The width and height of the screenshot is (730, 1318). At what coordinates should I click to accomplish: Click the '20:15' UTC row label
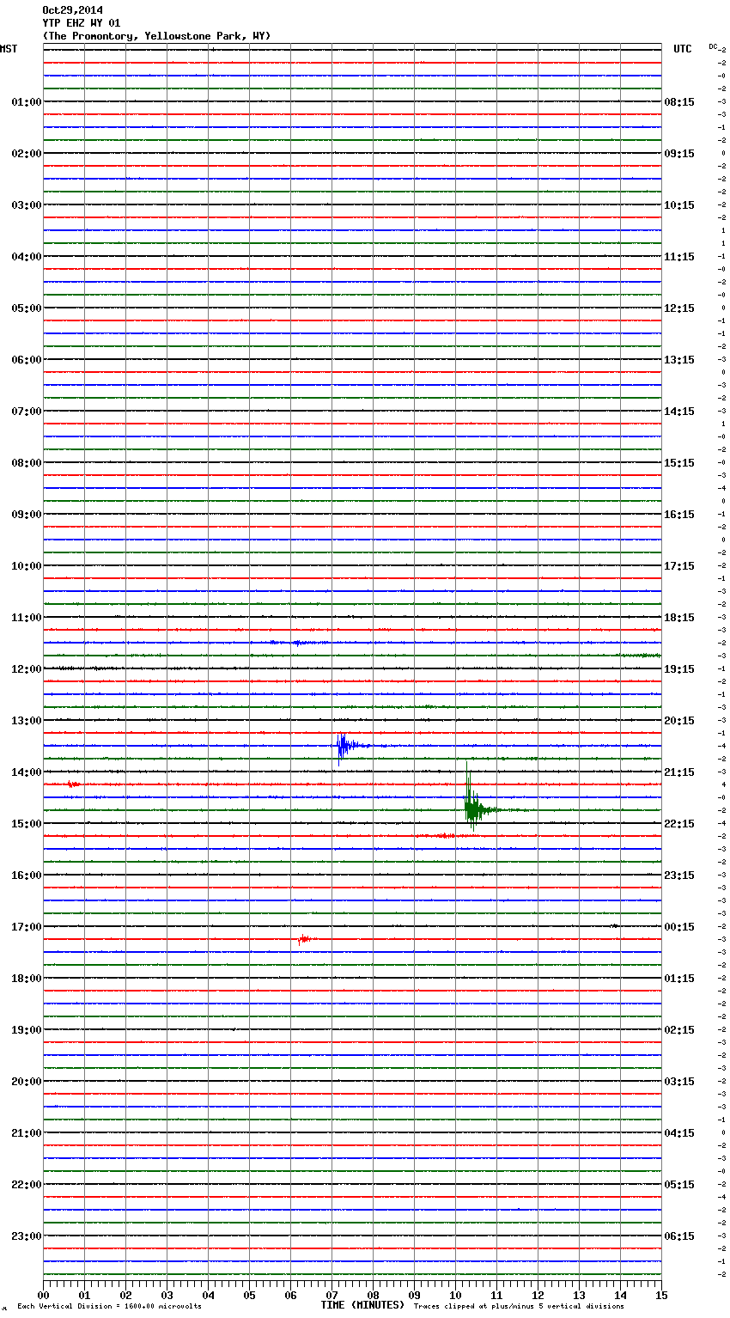pyautogui.click(x=679, y=721)
